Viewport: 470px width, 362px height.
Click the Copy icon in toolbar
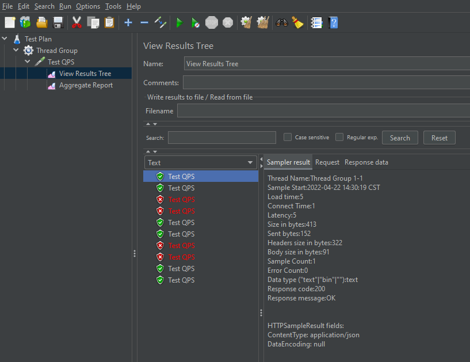pos(93,22)
